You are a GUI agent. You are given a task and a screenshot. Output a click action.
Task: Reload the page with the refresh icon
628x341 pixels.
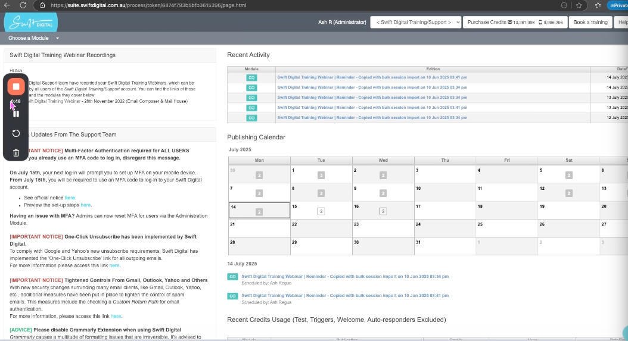(x=23, y=5)
